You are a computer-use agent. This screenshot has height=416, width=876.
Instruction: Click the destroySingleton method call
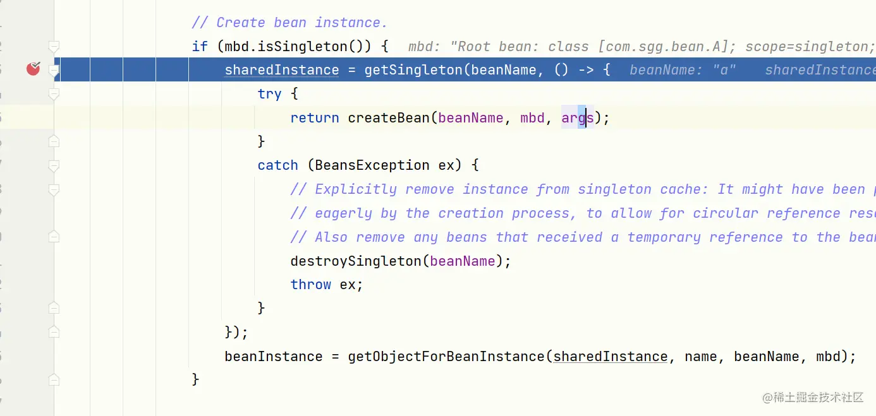pos(356,261)
